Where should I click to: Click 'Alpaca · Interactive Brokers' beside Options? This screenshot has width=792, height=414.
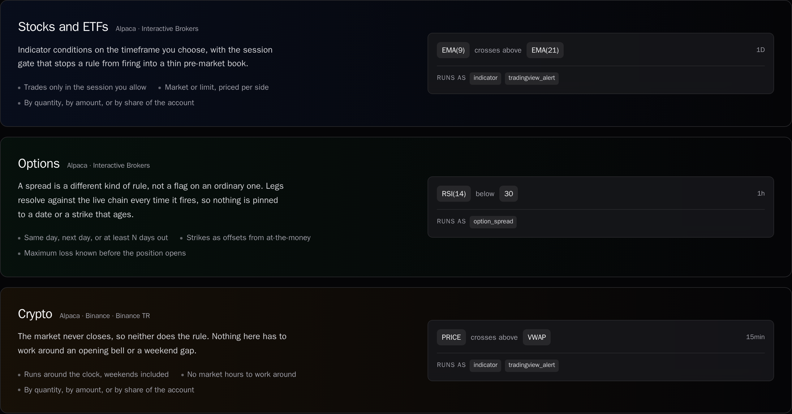pyautogui.click(x=109, y=166)
